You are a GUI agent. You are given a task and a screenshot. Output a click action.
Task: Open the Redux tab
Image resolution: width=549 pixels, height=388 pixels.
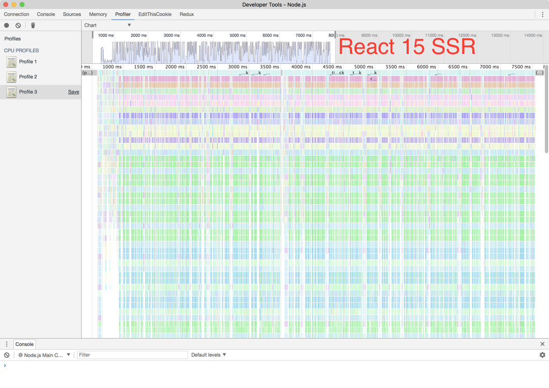pos(187,14)
